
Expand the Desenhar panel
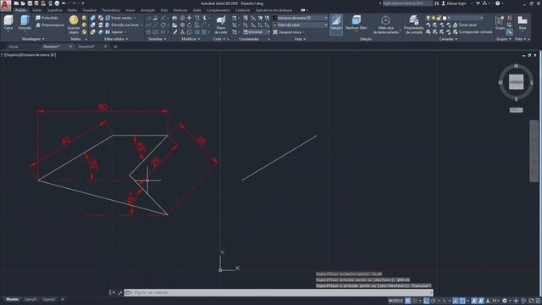tap(157, 39)
